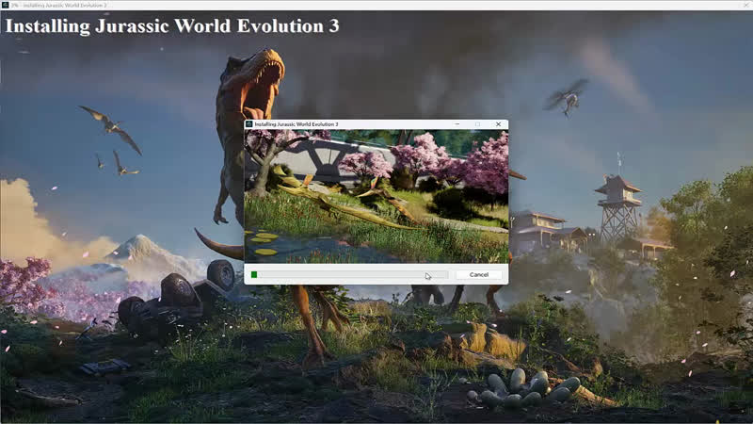Close the small installer dialog window
This screenshot has height=424, width=753.
pyautogui.click(x=498, y=124)
